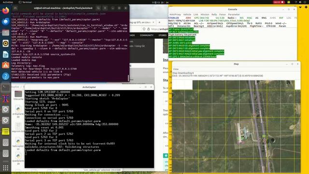Click the INS status label in Console
This screenshot has width=309, height=174.
[x=241, y=18]
